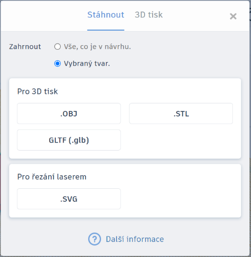Click the blank header area left of Stáhnout
Screen dimensions: 251x257
(44, 16)
